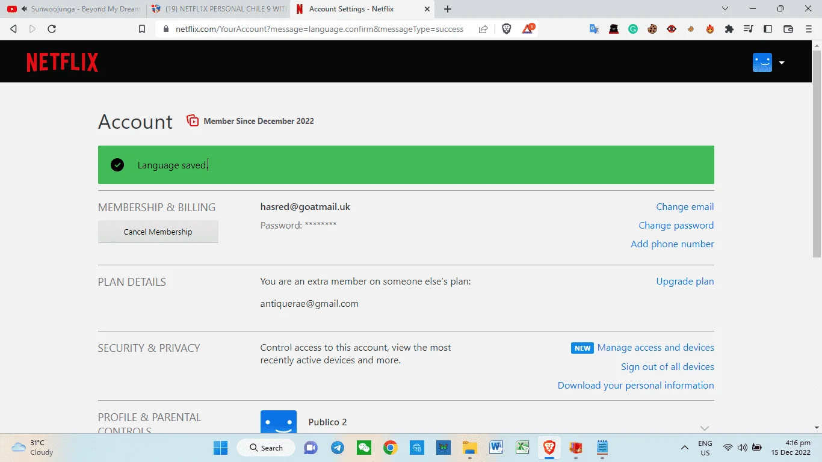Click the red eye extension icon
Viewport: 822px width, 462px height.
click(672, 29)
